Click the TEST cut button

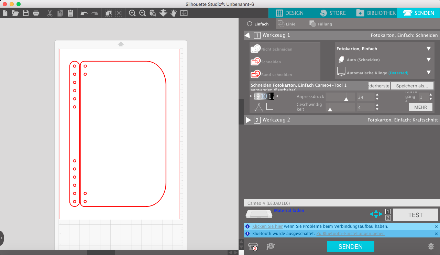[416, 215]
